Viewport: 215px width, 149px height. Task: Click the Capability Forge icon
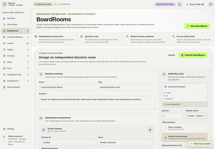tap(4, 75)
